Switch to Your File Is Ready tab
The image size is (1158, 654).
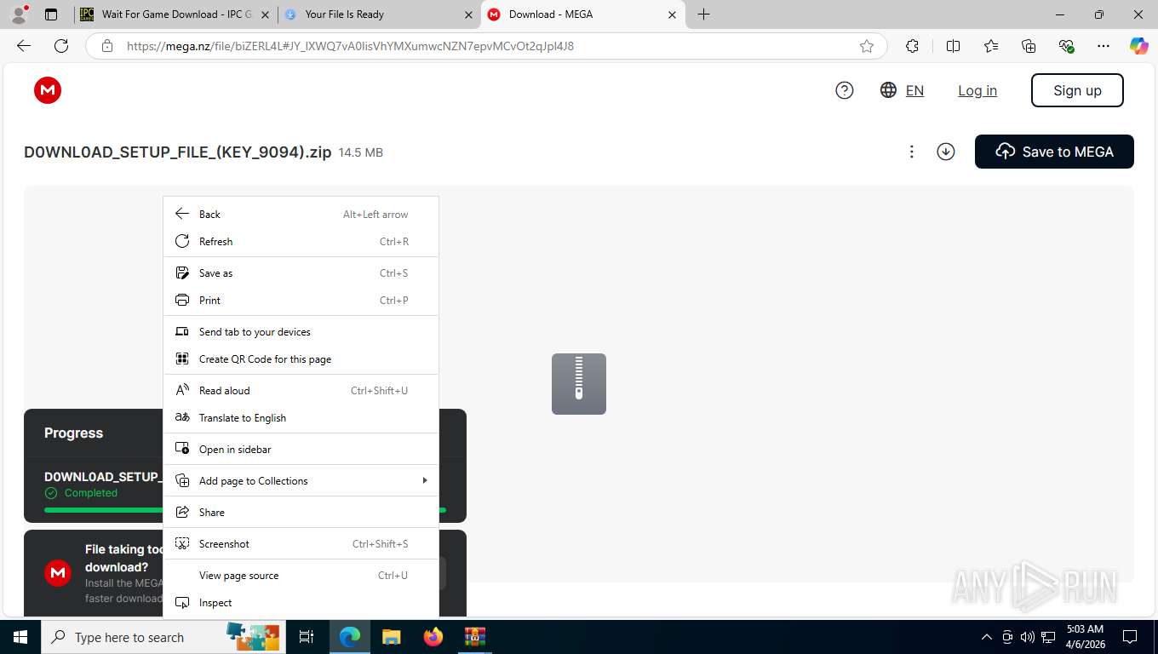click(x=379, y=14)
